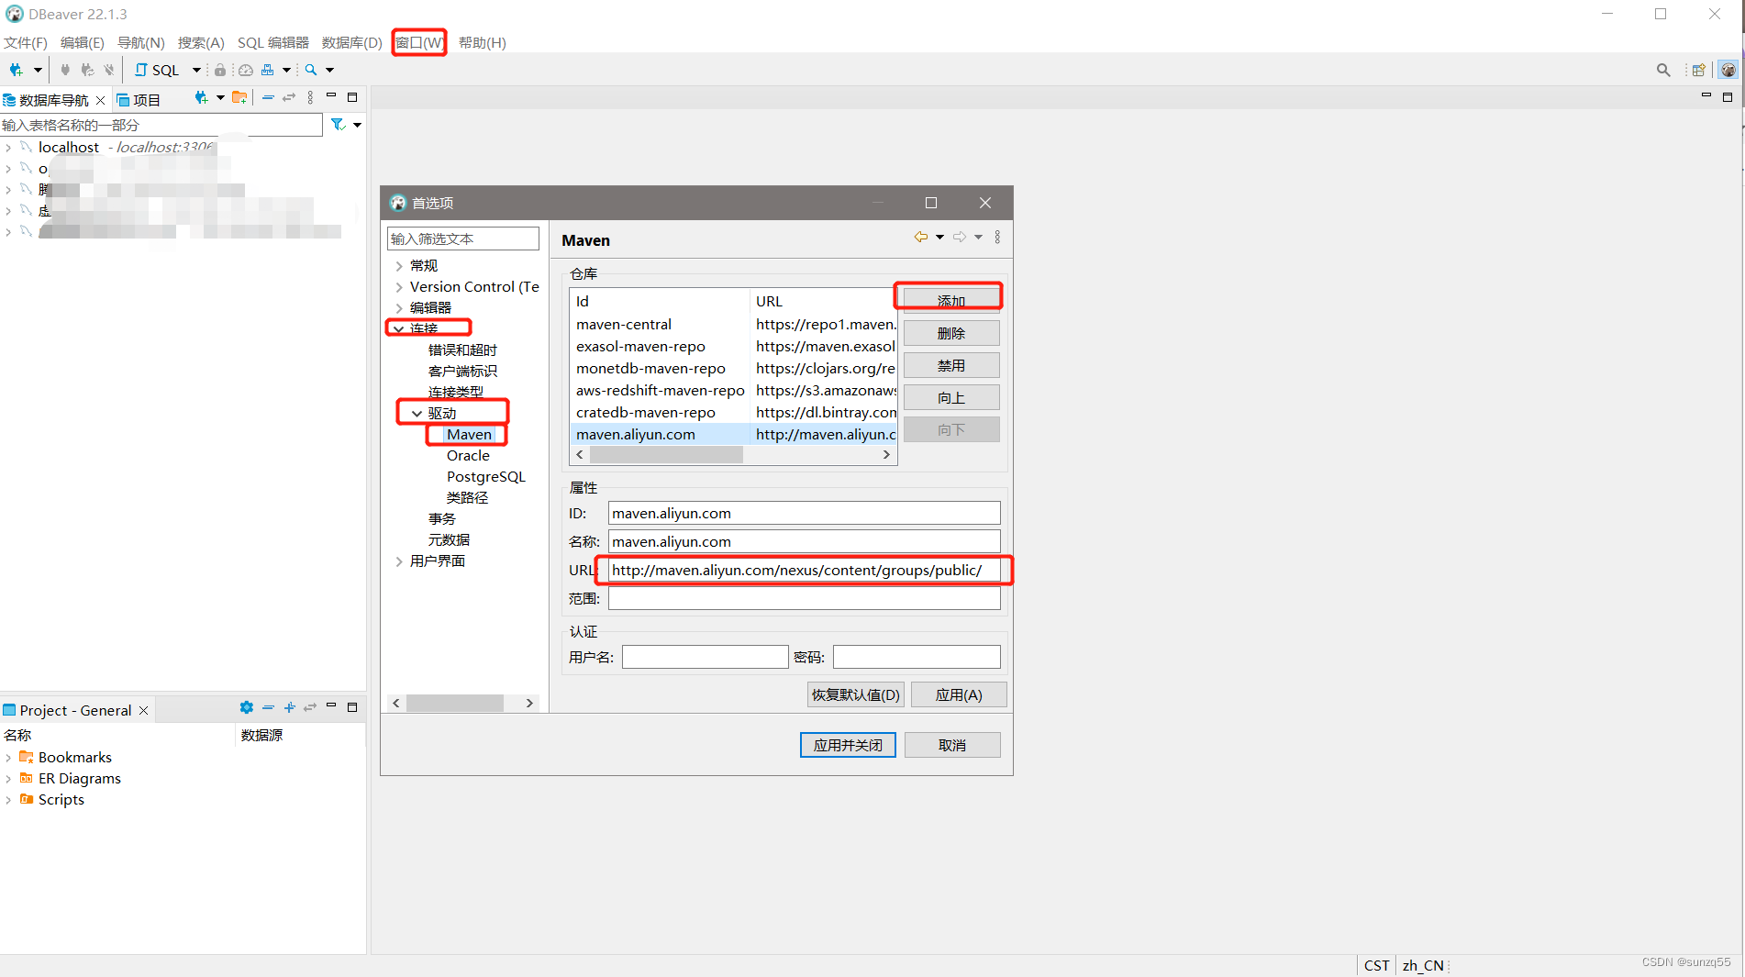Click the forward arrow icon in Maven page header
1745x977 pixels.
960,237
